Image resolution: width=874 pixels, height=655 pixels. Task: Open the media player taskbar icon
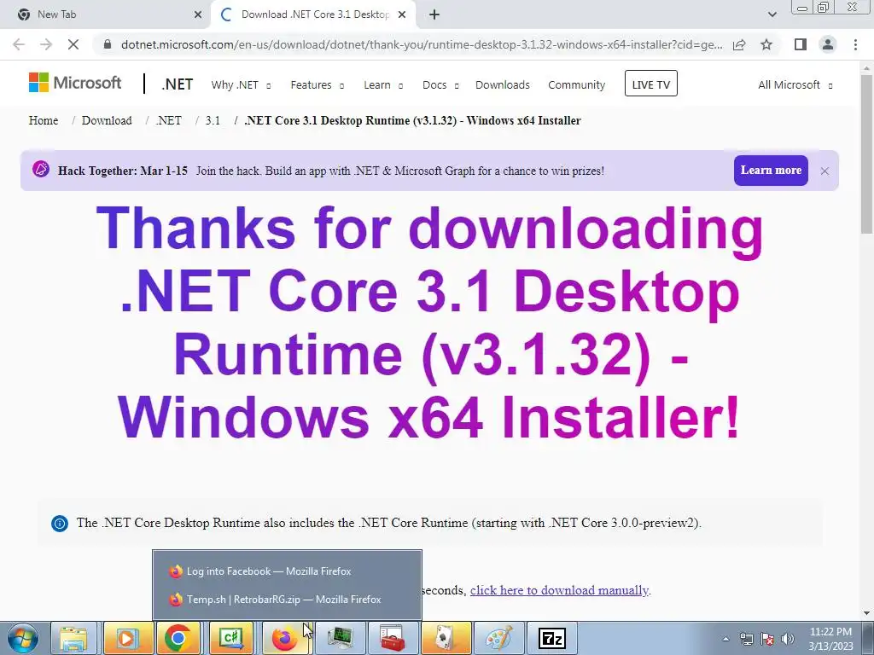point(126,638)
